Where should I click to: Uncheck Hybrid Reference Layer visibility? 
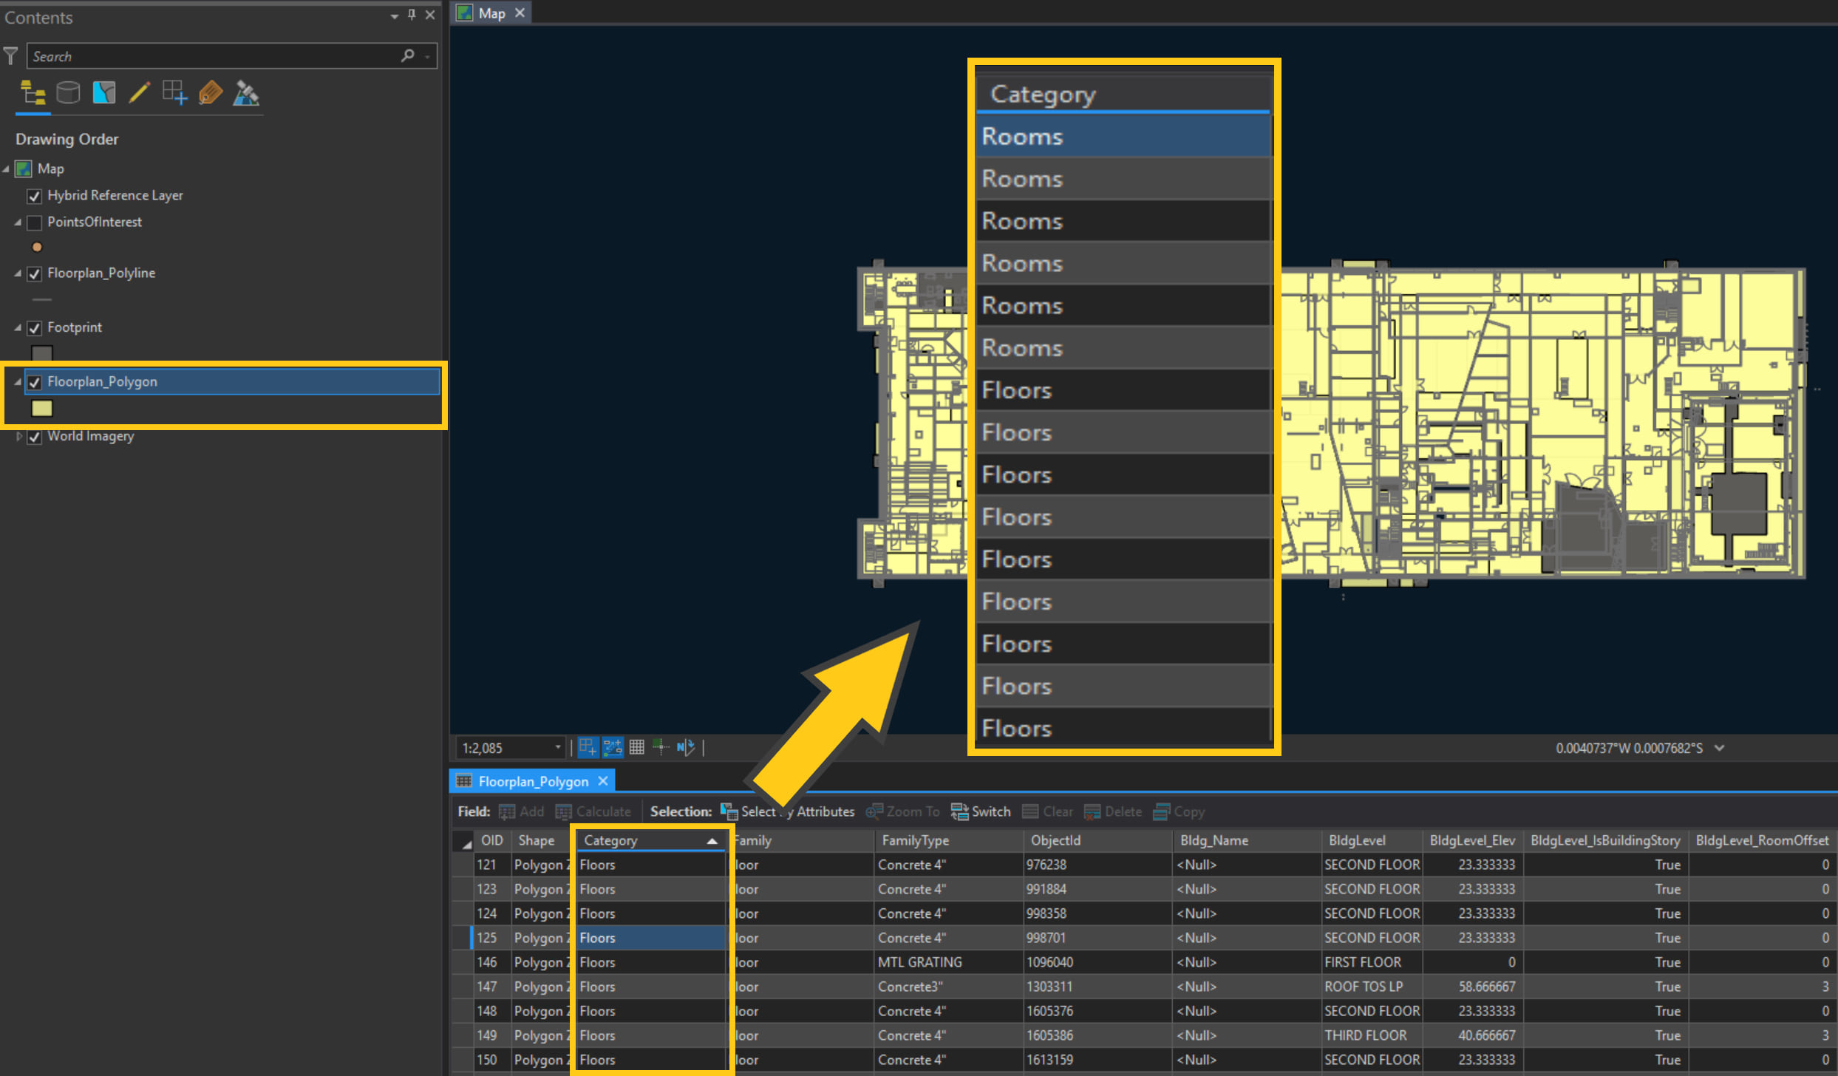[34, 196]
